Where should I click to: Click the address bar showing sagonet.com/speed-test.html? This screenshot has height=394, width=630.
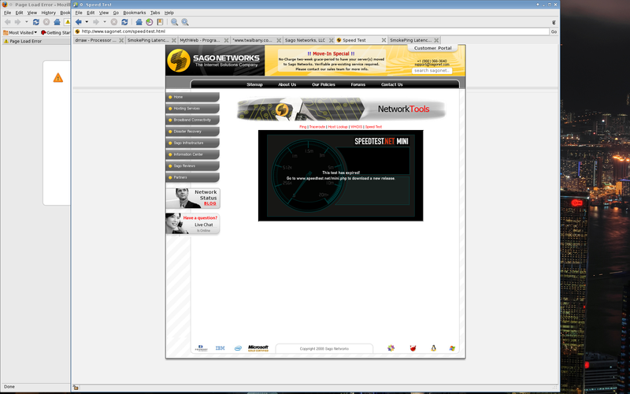click(x=312, y=32)
